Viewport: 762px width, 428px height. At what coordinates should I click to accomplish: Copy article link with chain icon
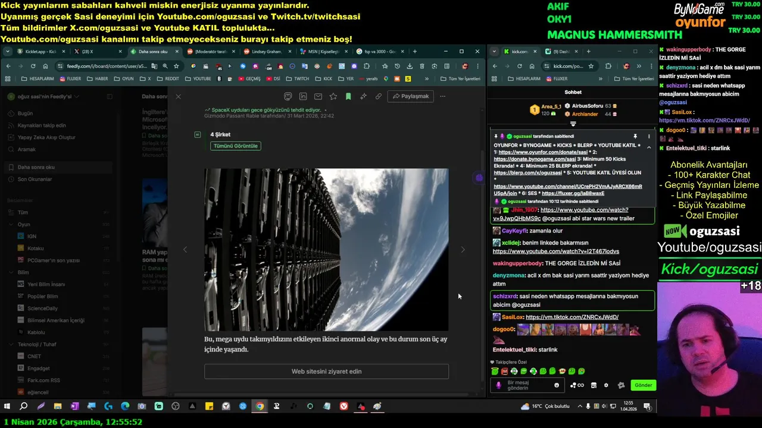tap(378, 96)
